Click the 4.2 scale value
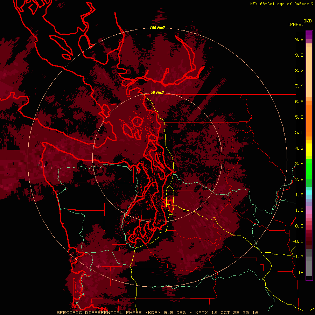Screen dimensions: 315x315 click(x=299, y=148)
